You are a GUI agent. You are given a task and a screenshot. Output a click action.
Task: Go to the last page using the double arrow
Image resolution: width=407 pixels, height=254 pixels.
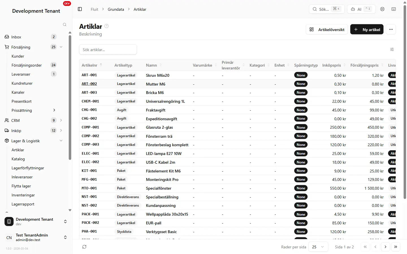(396, 247)
